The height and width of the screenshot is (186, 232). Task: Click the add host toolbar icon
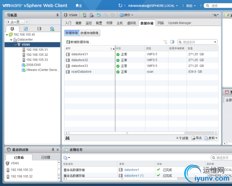[84, 15]
